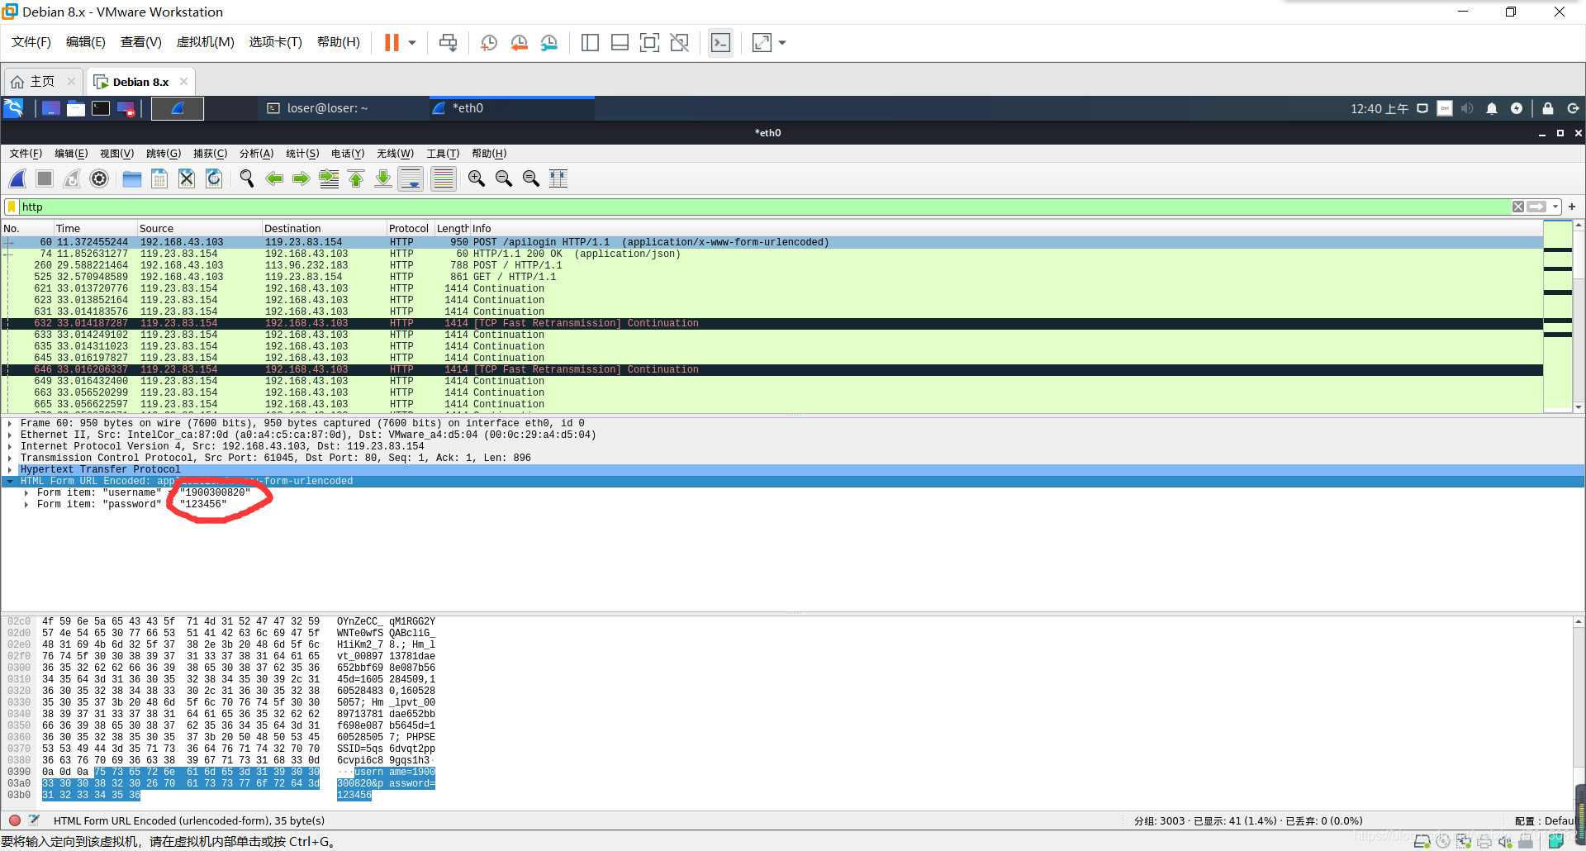The height and width of the screenshot is (851, 1586).
Task: Open capture options gear icon
Action: pos(99,178)
